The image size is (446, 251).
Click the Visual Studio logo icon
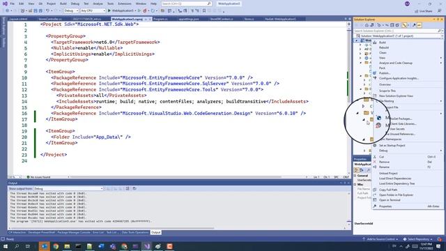[x=5, y=3]
